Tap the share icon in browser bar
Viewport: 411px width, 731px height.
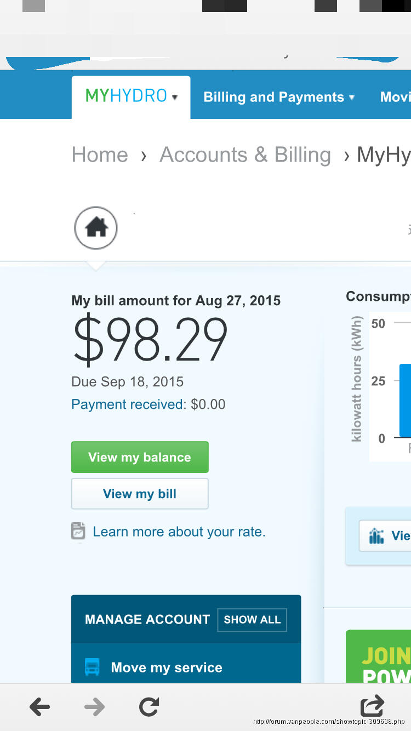coord(372,706)
